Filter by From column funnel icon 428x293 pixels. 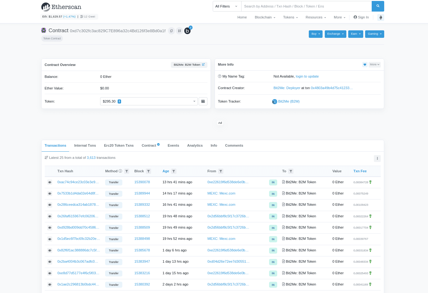(221, 171)
